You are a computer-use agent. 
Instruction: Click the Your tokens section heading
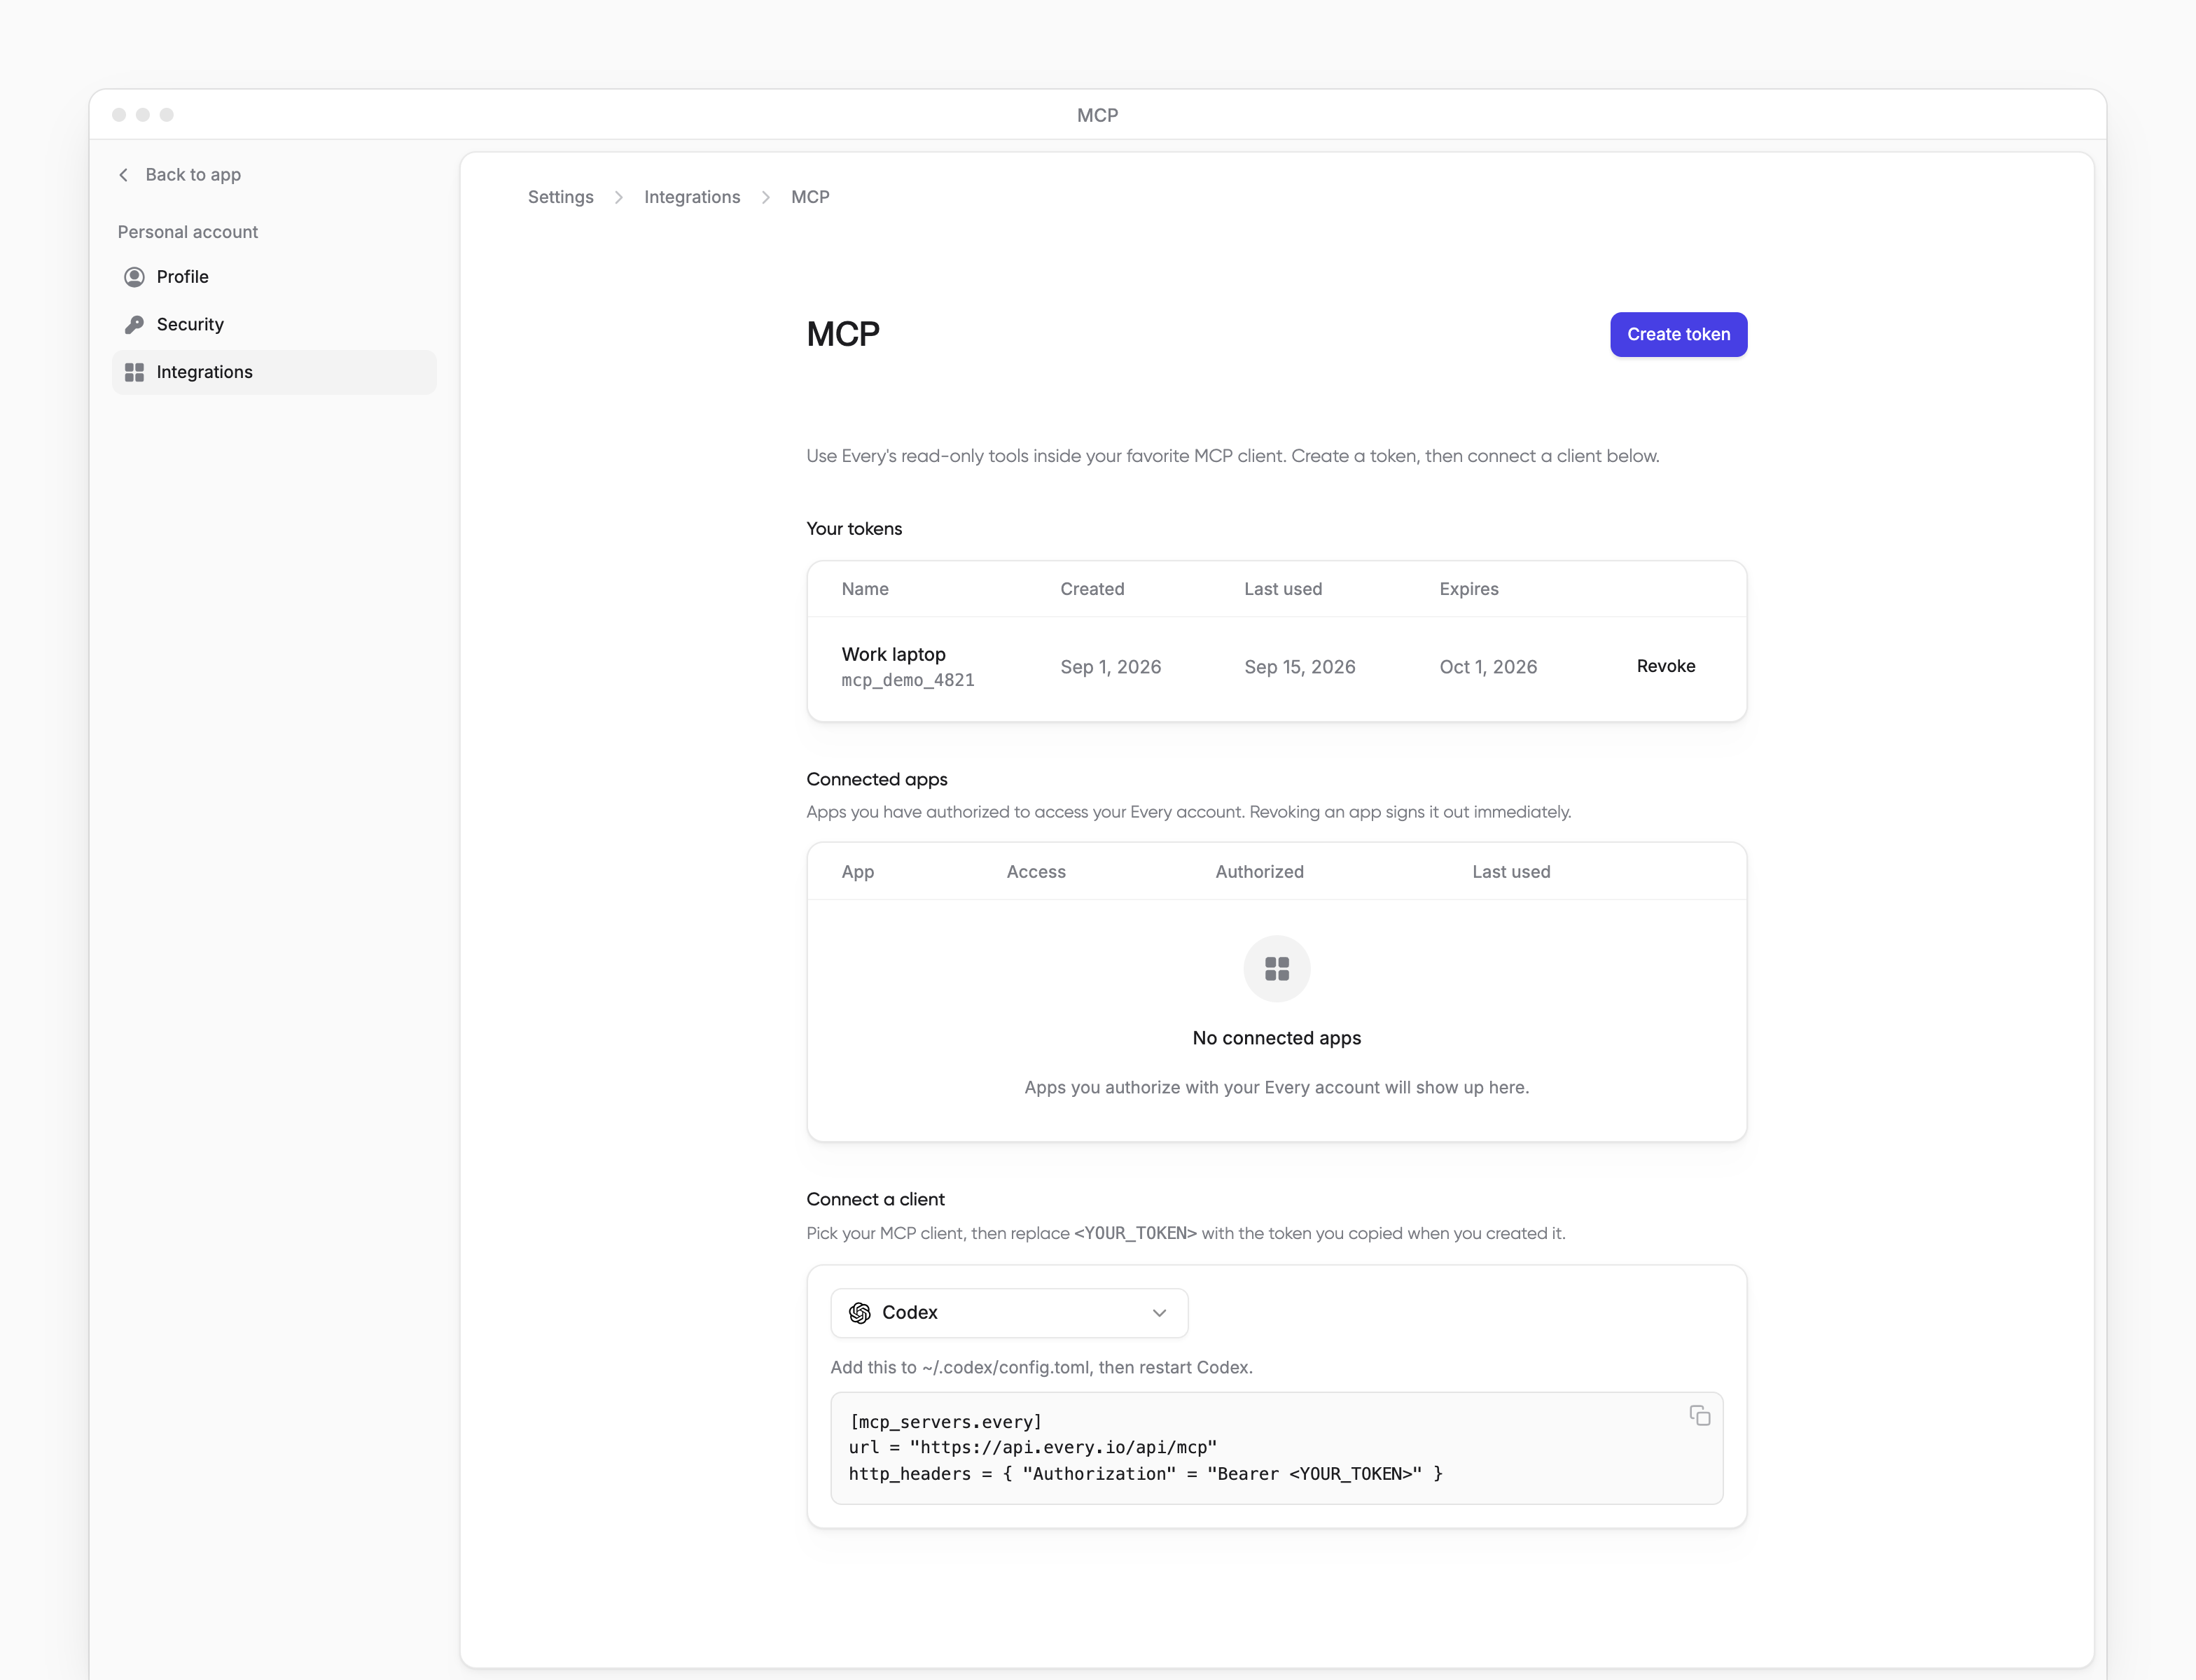(854, 529)
